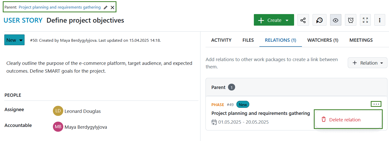Screen dimensions: 389x141
Task: Click the three-dots icon on the parent relation
Action: (376, 104)
